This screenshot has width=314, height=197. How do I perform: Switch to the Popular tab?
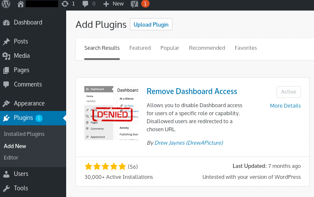point(170,48)
